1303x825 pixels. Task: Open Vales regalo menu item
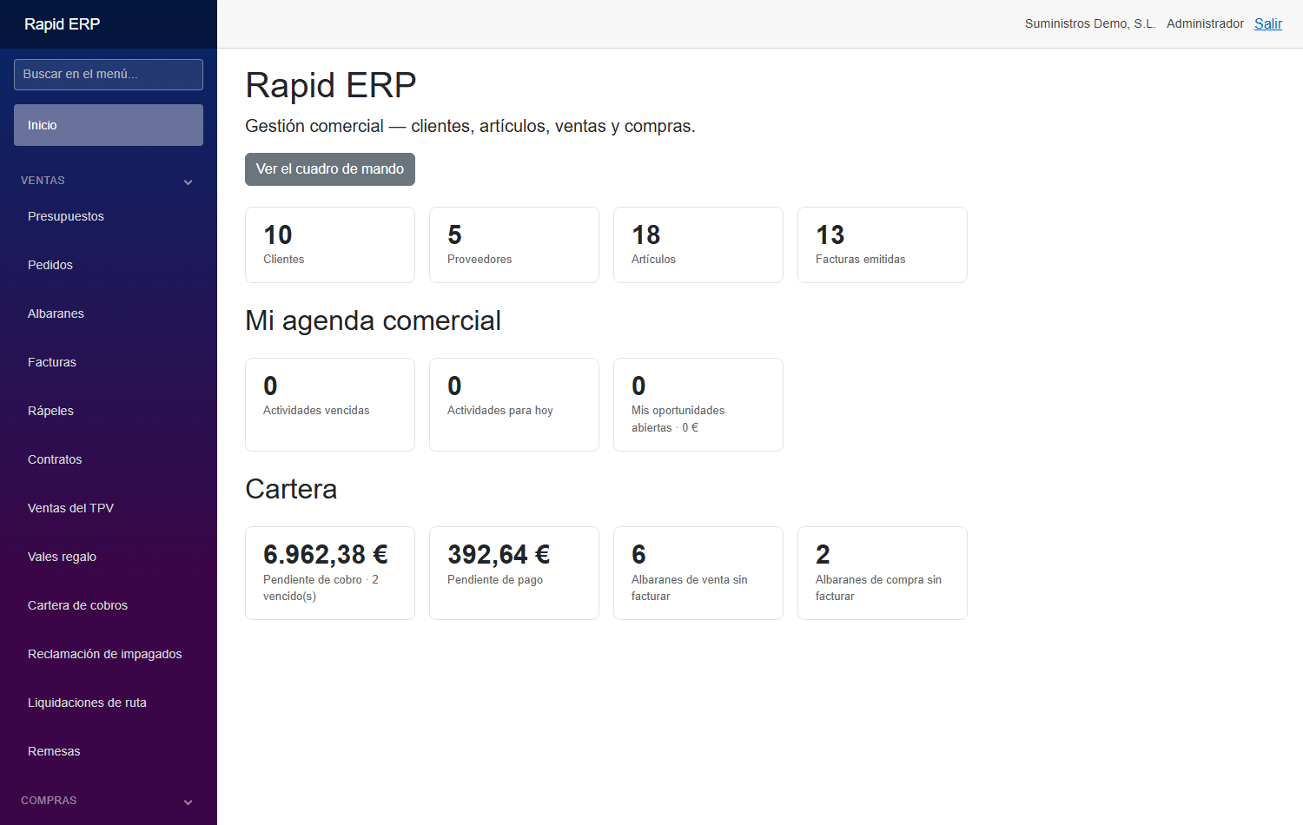[109, 557]
